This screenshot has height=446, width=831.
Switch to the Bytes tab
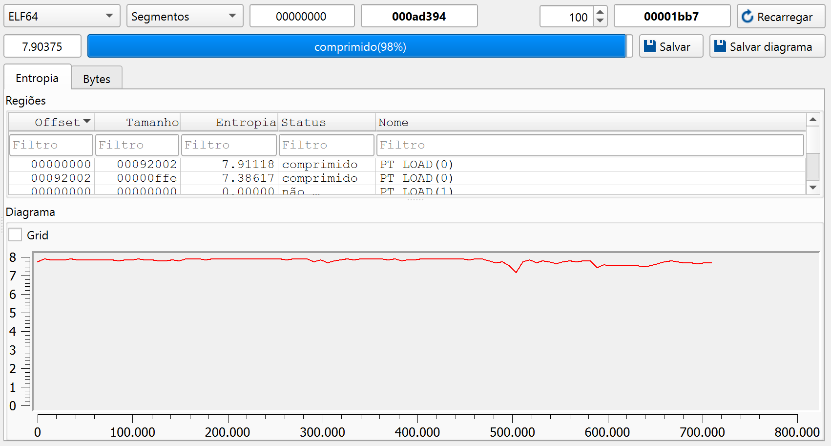[97, 79]
